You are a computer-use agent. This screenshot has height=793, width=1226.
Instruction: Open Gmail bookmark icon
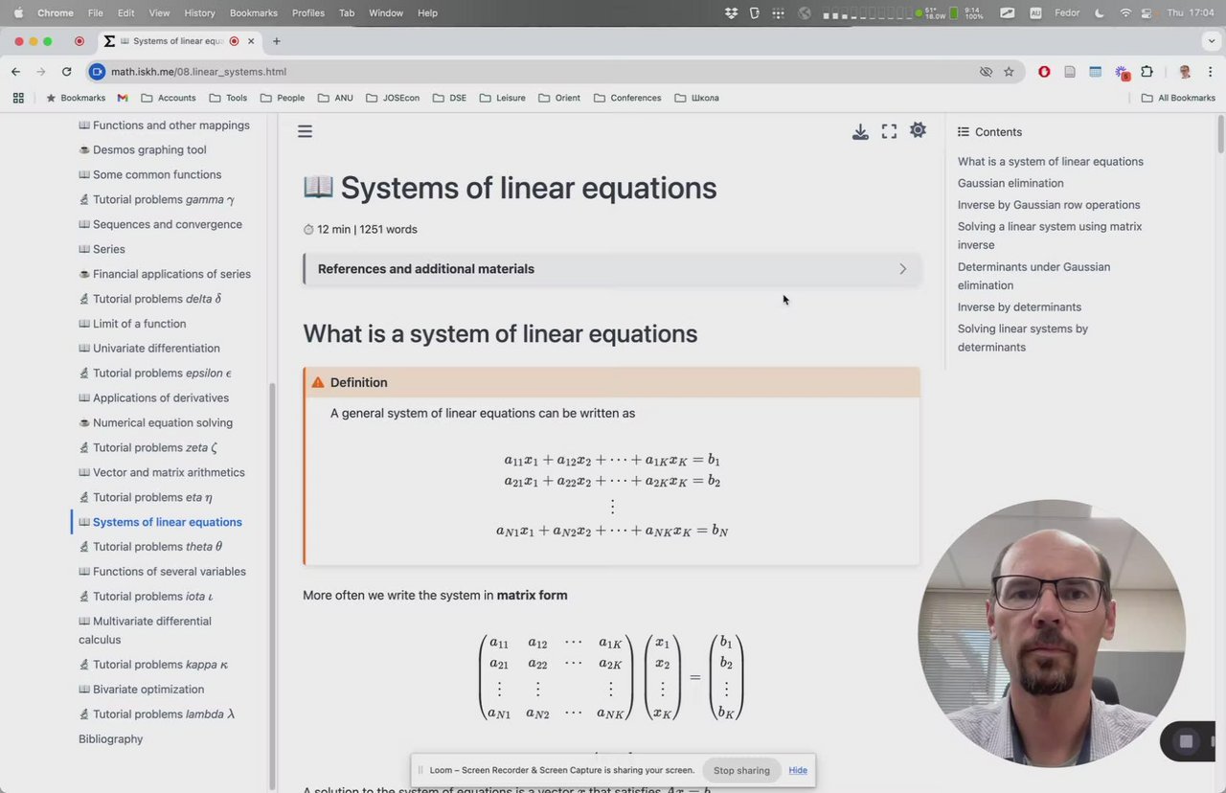(123, 98)
